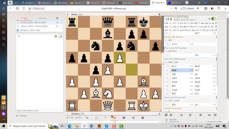Open the study help info icon
This screenshot has height=129, width=229.
coord(142,118)
